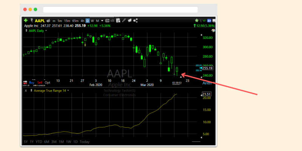Click the green plus add-chart icon
302x151 pixels.
(x=26, y=21)
